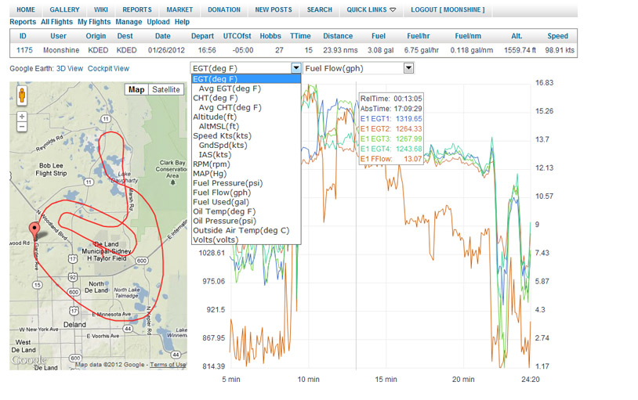The image size is (638, 400).
Task: Select Oil Temp(deg F) from list
Action: [224, 211]
